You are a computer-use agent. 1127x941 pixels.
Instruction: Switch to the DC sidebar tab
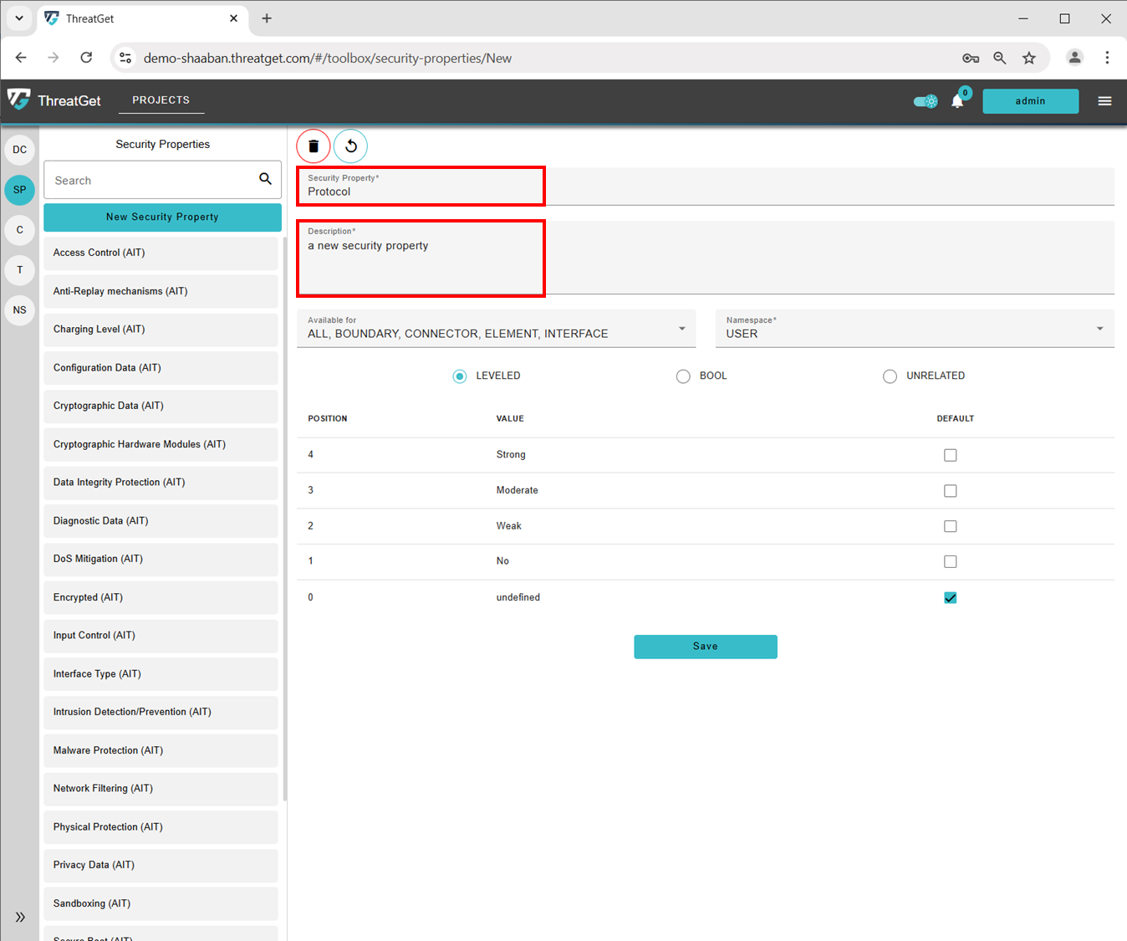click(20, 150)
